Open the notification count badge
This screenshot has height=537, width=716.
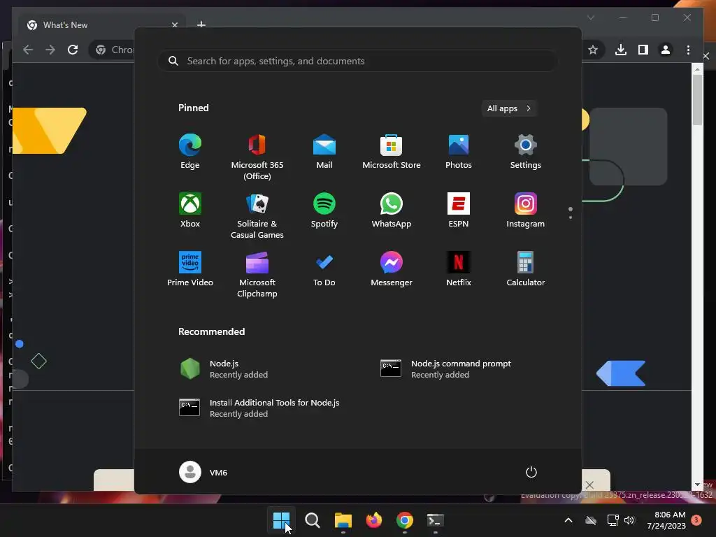coord(696,520)
